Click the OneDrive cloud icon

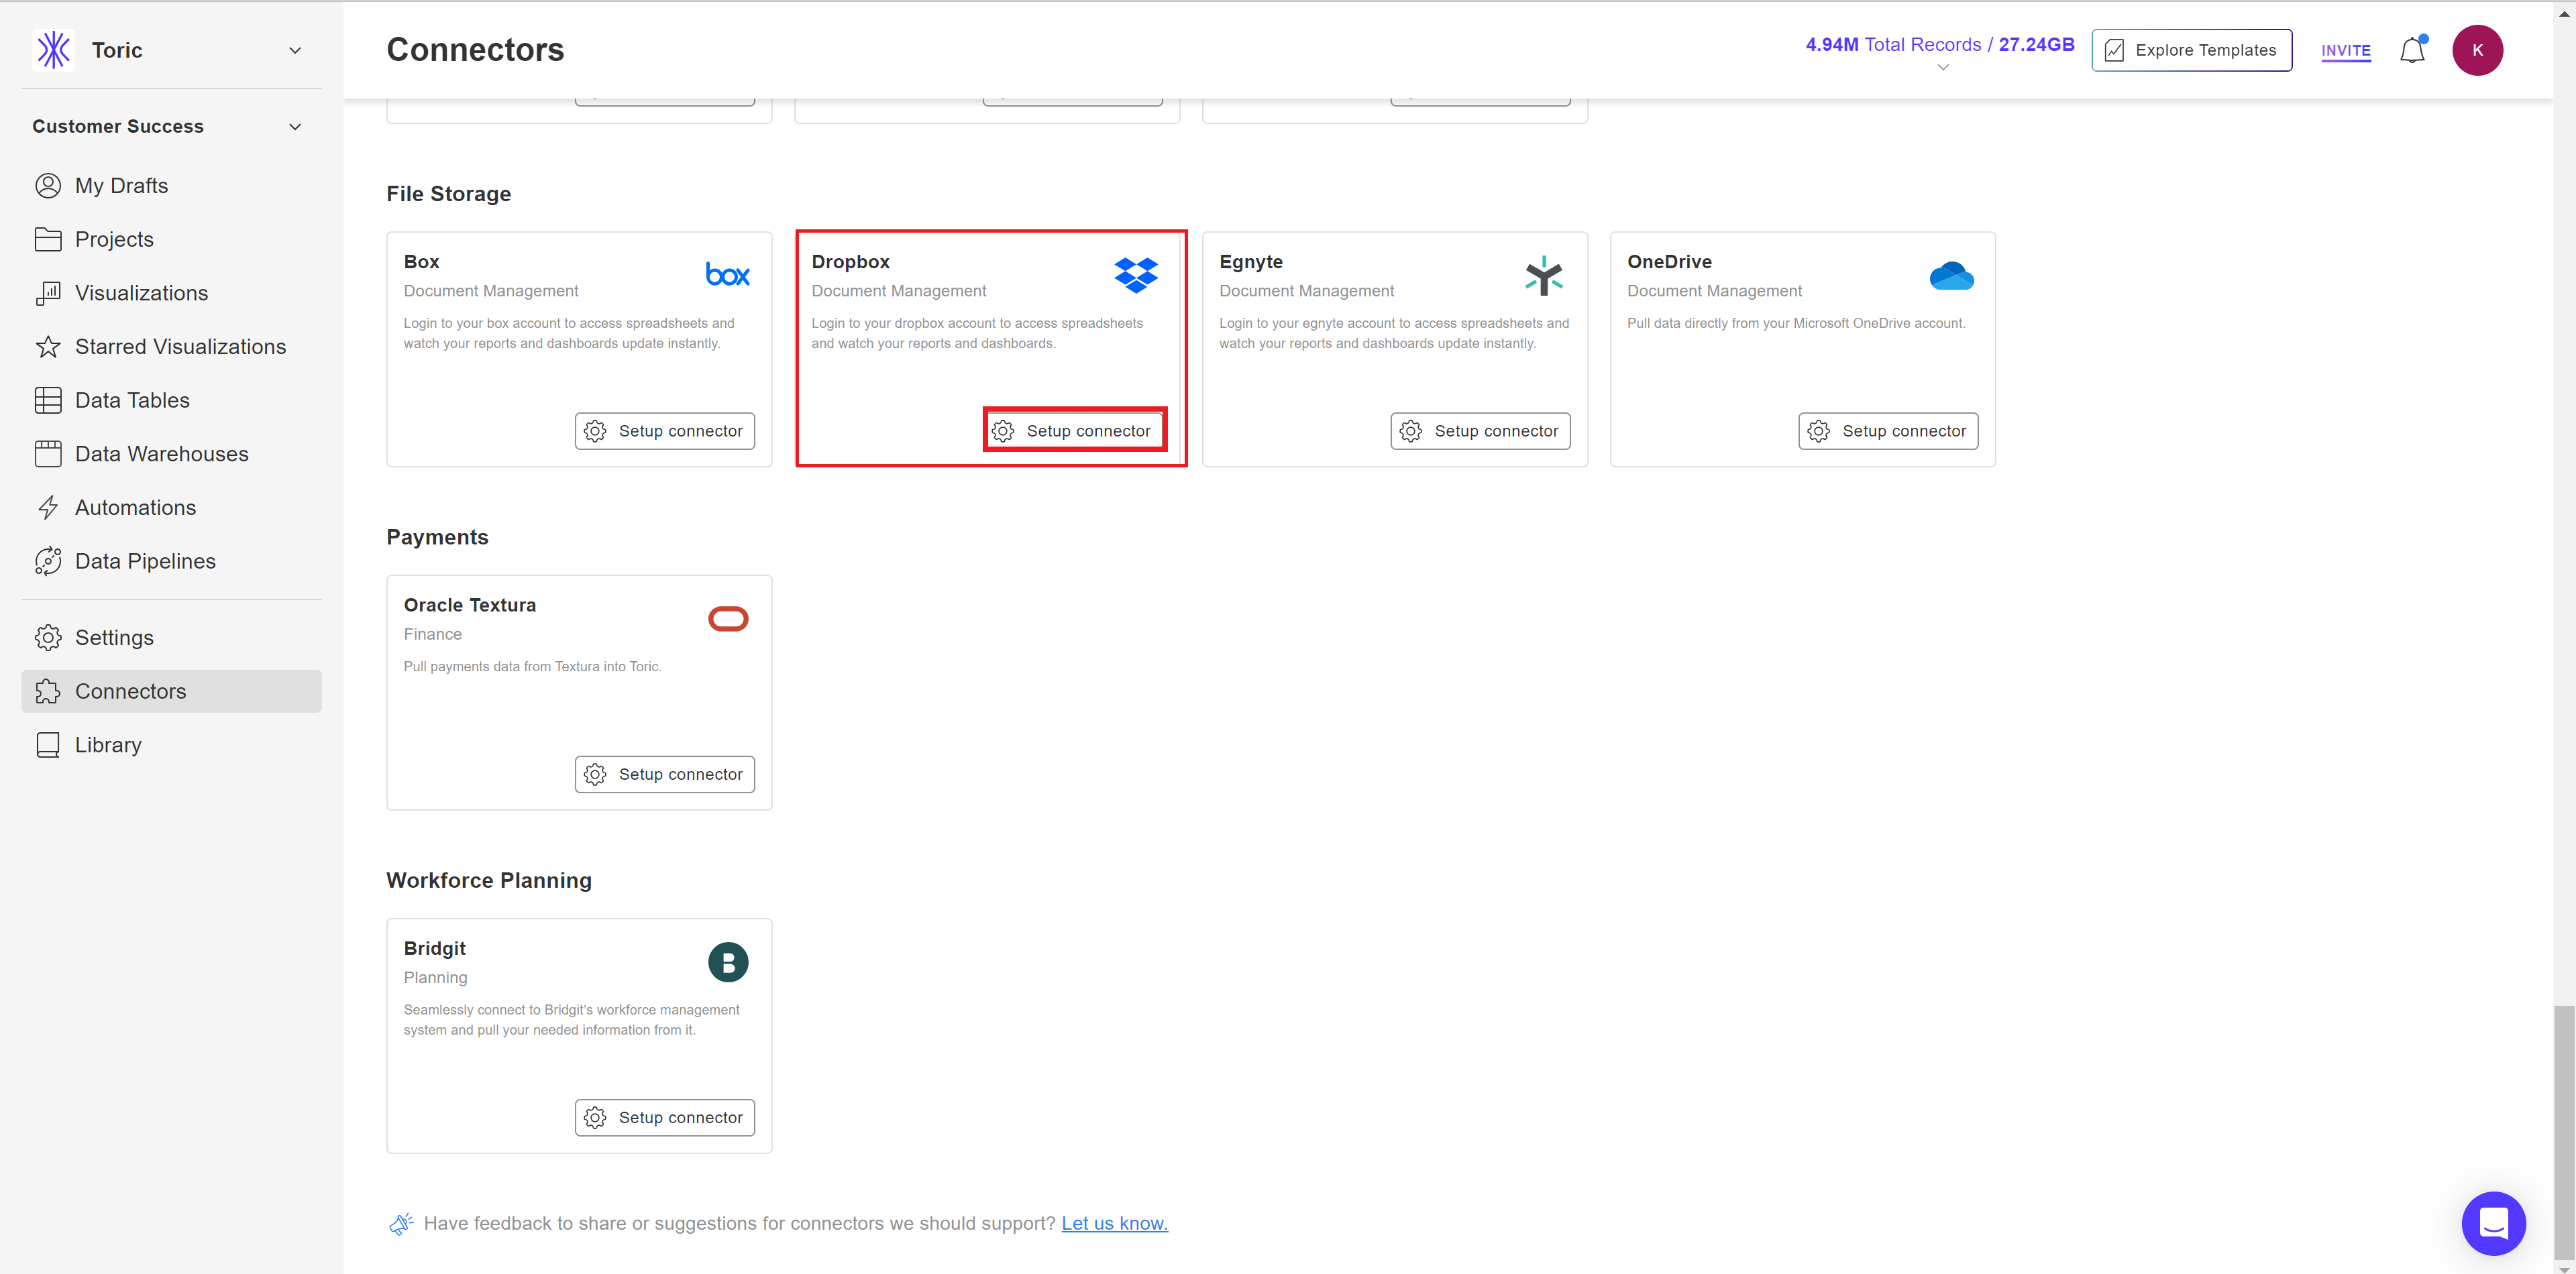tap(1952, 276)
